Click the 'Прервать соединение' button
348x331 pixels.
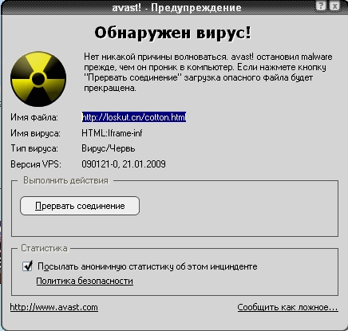coord(80,206)
